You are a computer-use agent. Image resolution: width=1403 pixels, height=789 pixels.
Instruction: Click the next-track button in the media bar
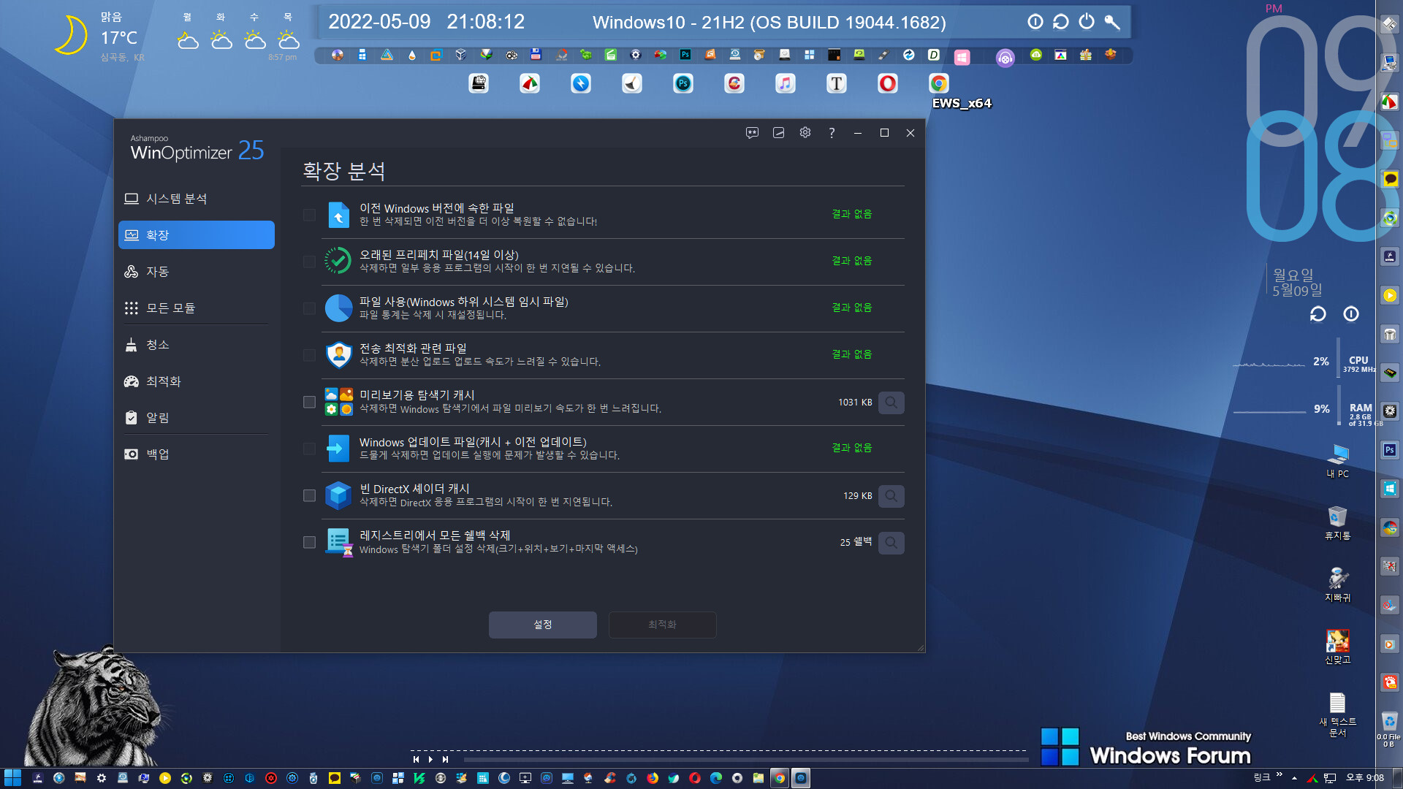tap(445, 760)
